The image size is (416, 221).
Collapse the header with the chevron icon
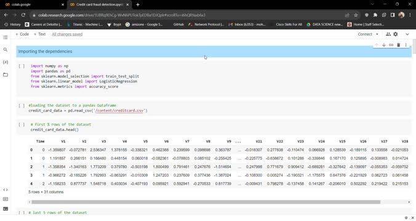(407, 34)
